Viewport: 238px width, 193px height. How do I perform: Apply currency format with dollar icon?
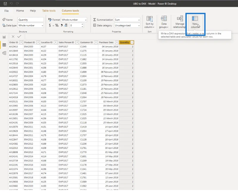[50, 25]
